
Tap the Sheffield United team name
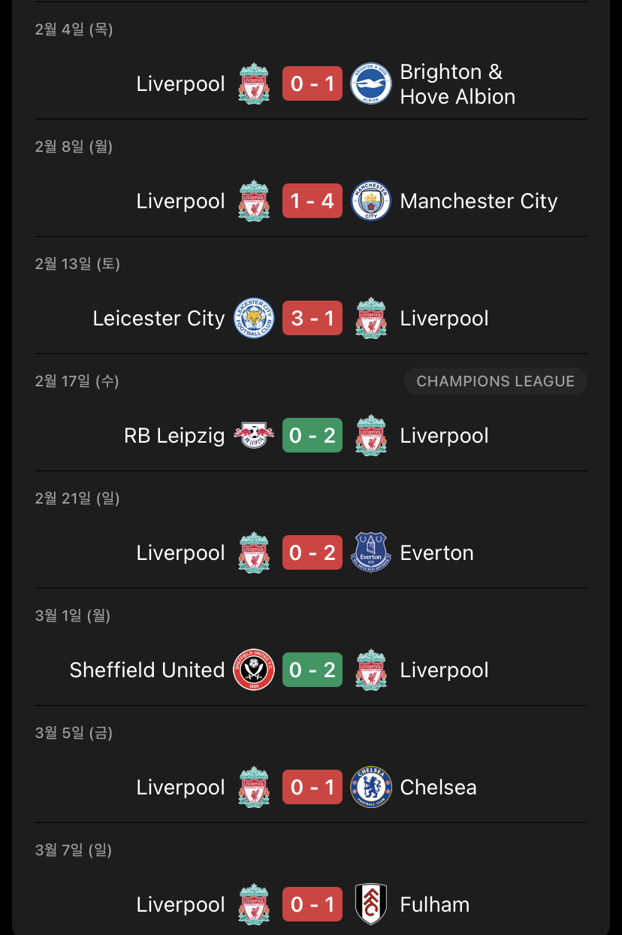pos(147,670)
